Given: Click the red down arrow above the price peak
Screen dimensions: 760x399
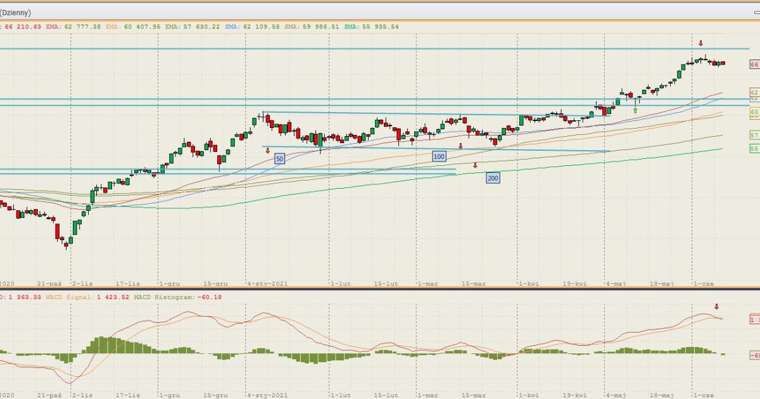Looking at the screenshot, I should 700,43.
